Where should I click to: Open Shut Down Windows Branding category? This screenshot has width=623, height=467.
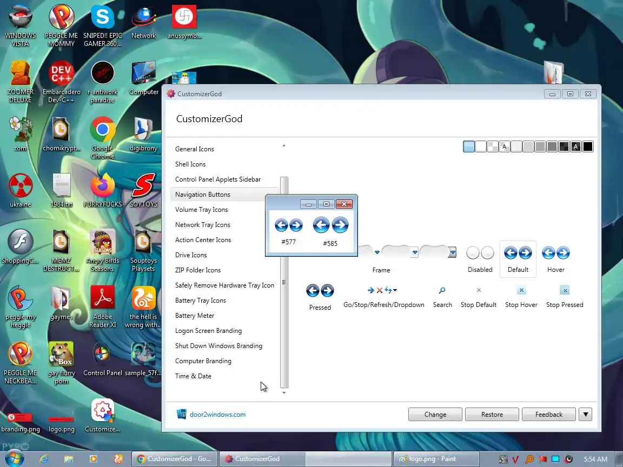[x=224, y=345]
